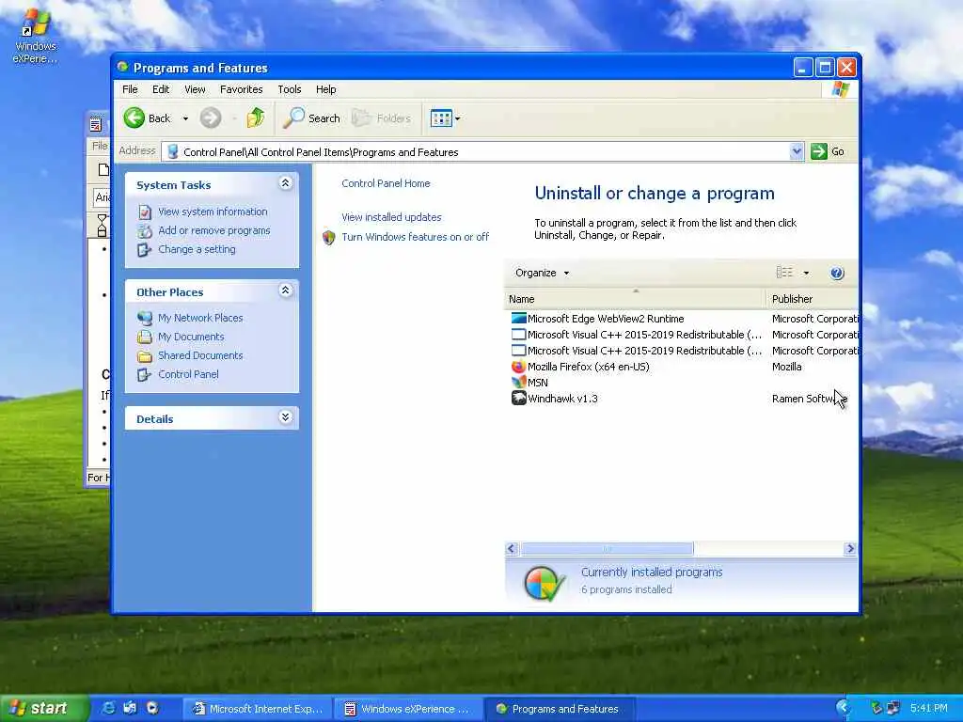Click horizontal scrollbar left arrow
Screen dimensions: 963x722
tap(512, 549)
